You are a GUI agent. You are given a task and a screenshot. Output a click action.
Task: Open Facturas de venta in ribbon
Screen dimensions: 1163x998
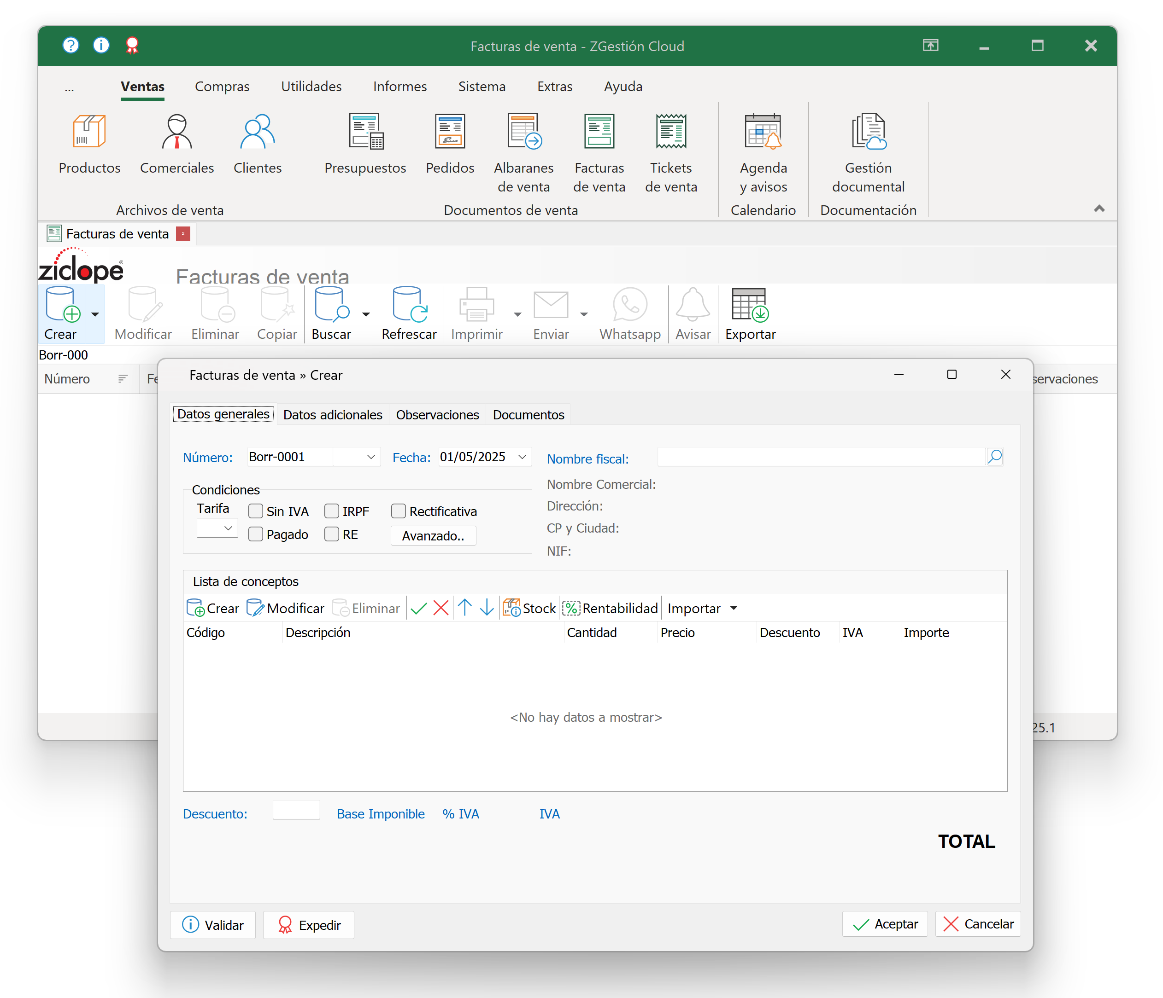599,153
